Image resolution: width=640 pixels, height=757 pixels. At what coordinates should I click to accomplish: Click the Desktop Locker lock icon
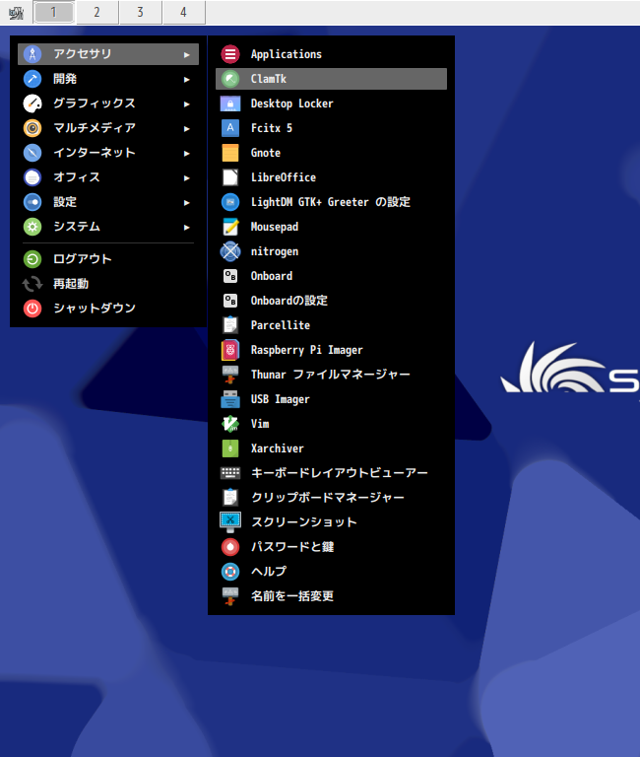pos(230,103)
